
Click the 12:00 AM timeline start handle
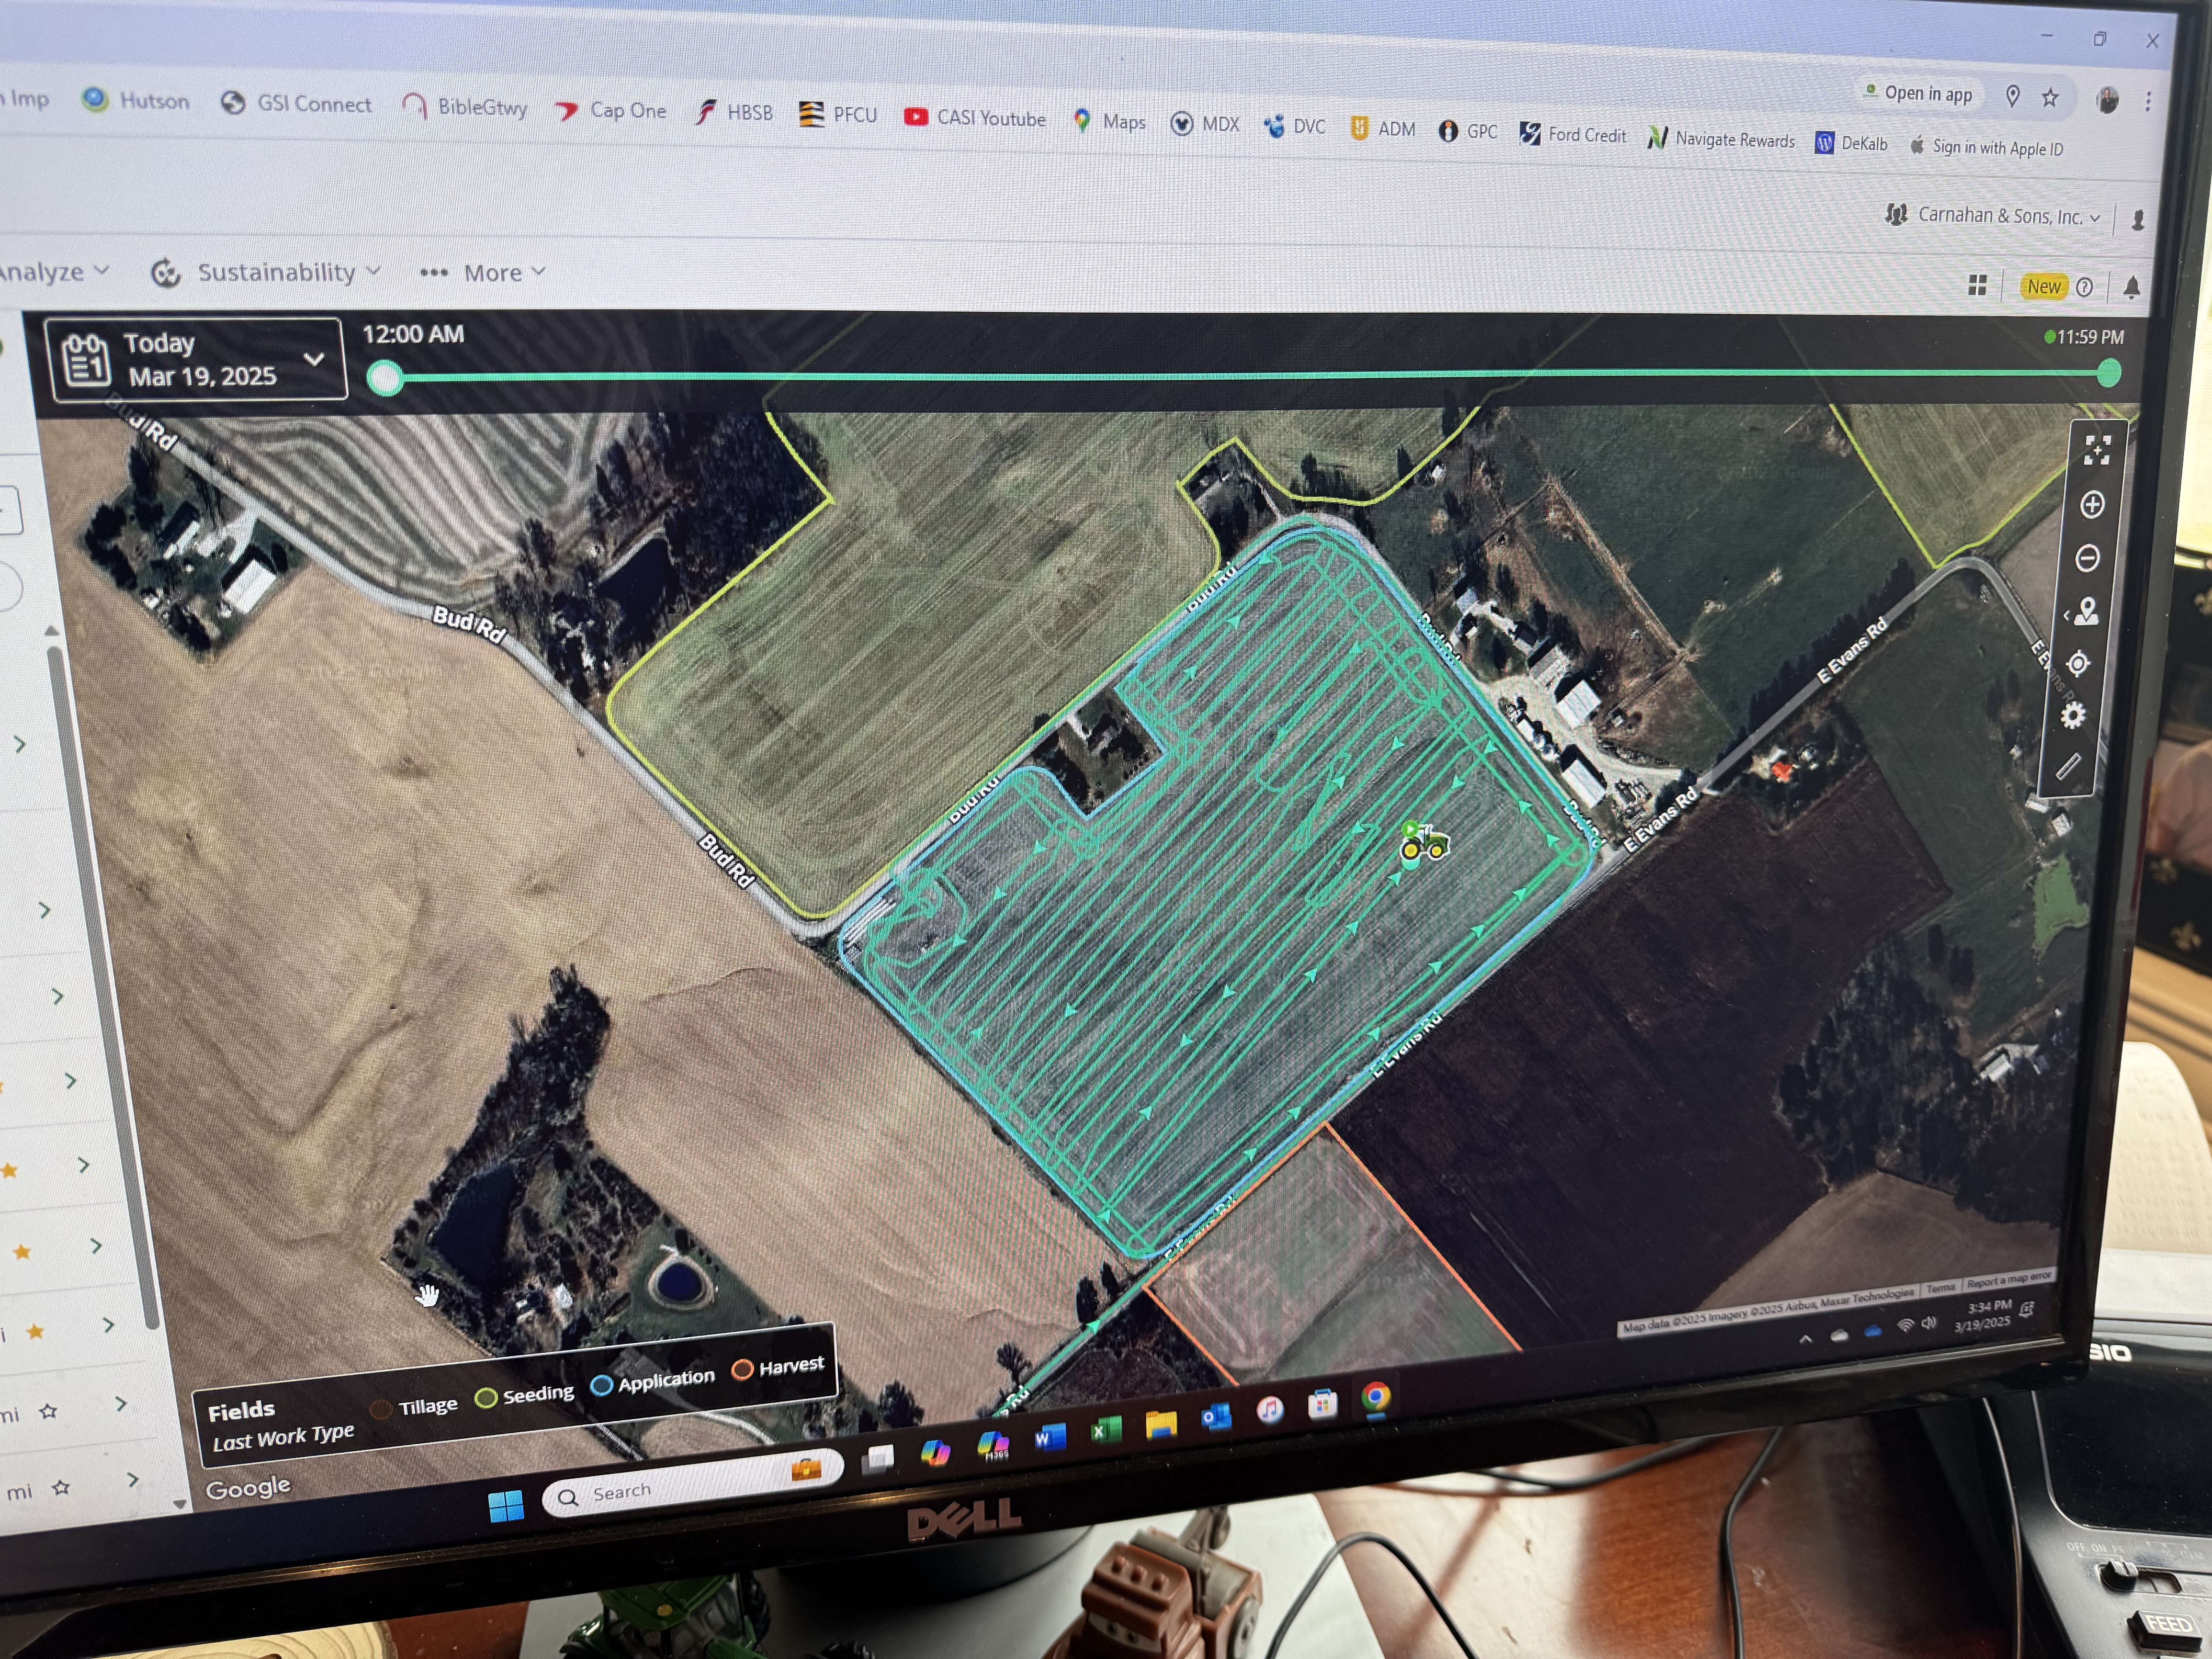[385, 378]
